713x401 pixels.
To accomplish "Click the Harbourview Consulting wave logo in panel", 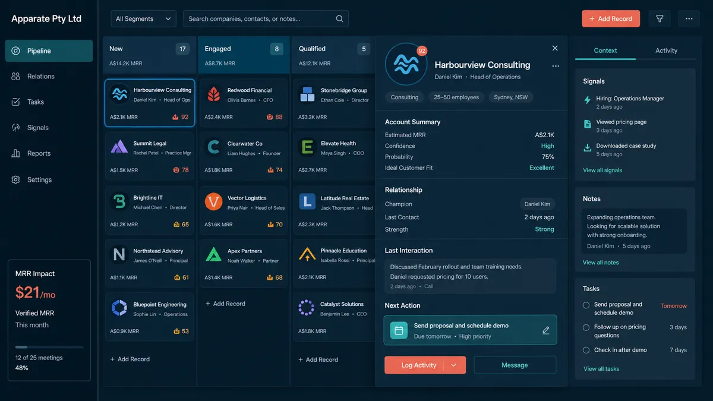I will [406, 64].
